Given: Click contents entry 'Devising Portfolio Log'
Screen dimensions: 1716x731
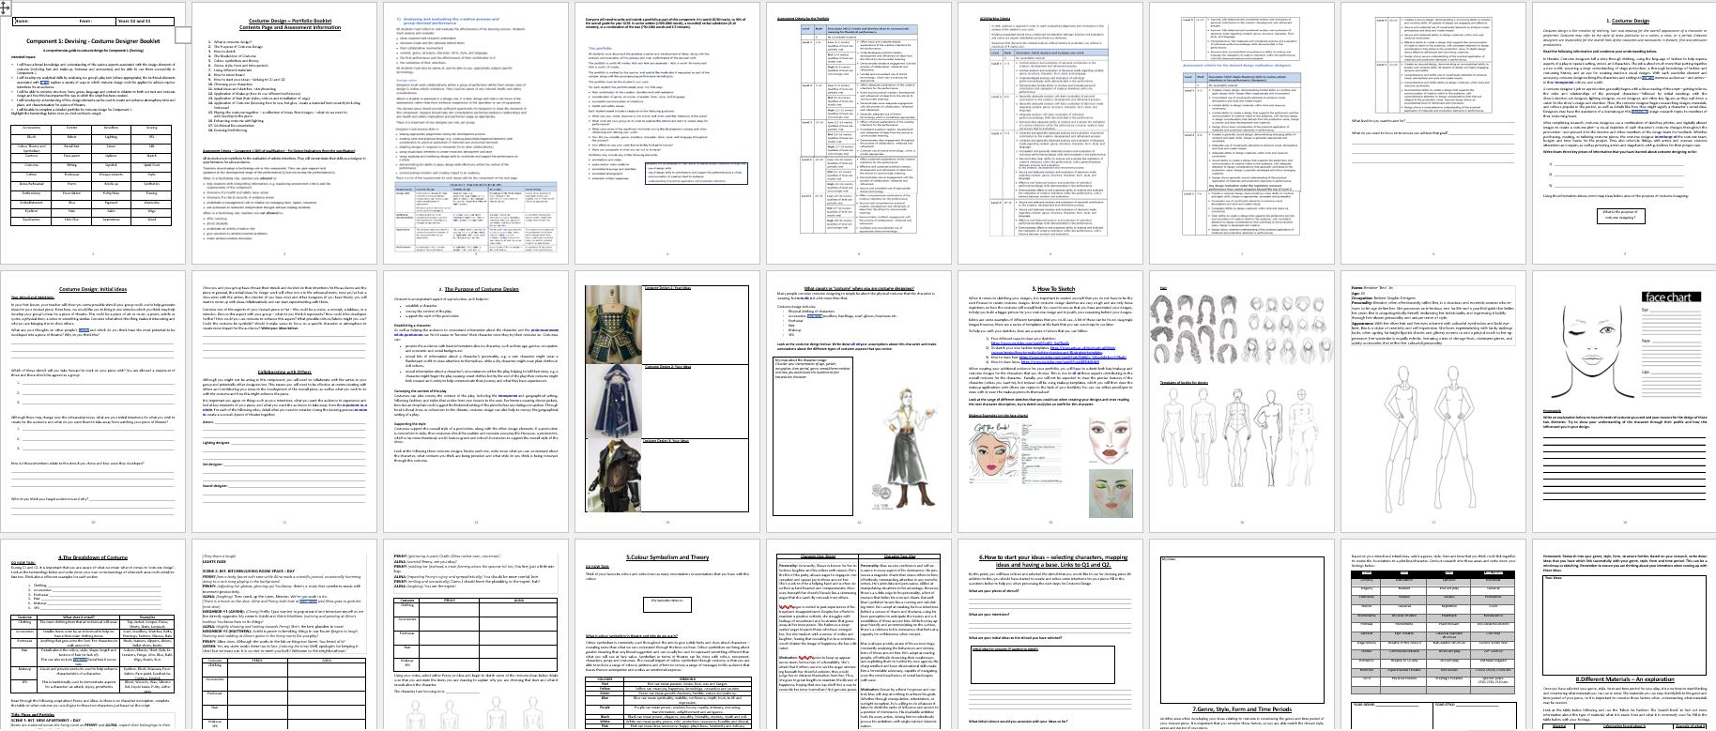Looking at the screenshot, I should [x=232, y=129].
